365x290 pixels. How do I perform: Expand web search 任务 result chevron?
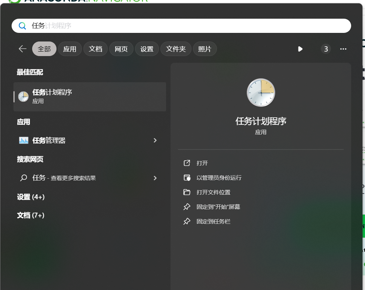155,178
